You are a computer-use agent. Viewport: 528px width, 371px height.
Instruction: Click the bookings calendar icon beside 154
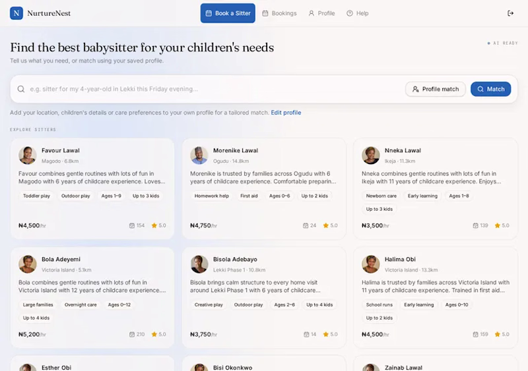point(132,225)
